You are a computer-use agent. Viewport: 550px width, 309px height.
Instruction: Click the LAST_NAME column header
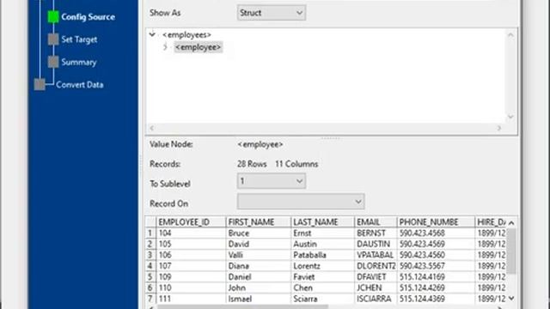pyautogui.click(x=323, y=222)
